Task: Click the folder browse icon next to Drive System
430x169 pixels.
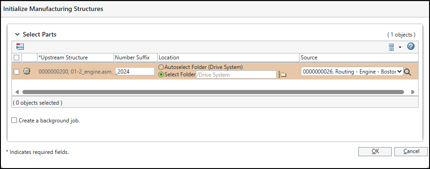Action: 283,74
